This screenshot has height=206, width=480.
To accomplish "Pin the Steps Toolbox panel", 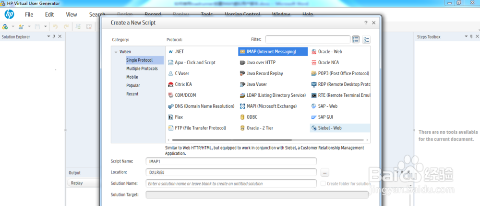I will click(471, 36).
